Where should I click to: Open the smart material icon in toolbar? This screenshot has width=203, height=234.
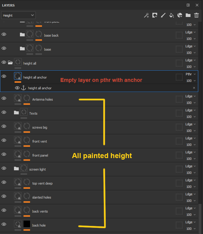(x=180, y=15)
